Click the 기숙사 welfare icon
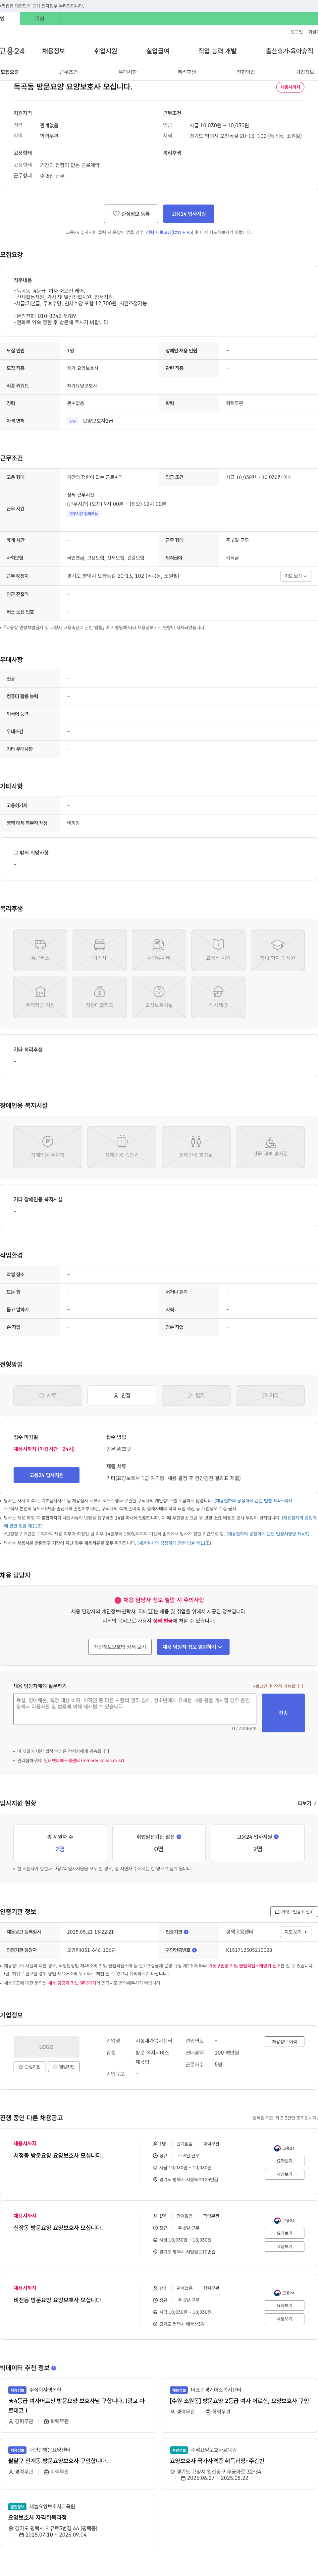Viewport: 318px width, 2576px height. [100, 950]
